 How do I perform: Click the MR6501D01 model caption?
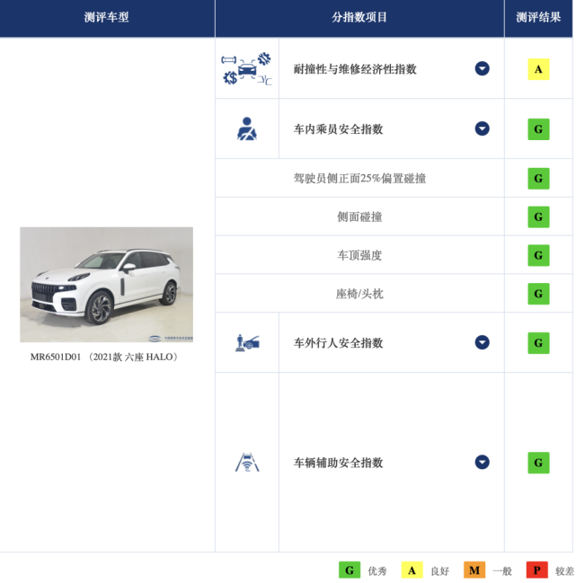coord(104,357)
